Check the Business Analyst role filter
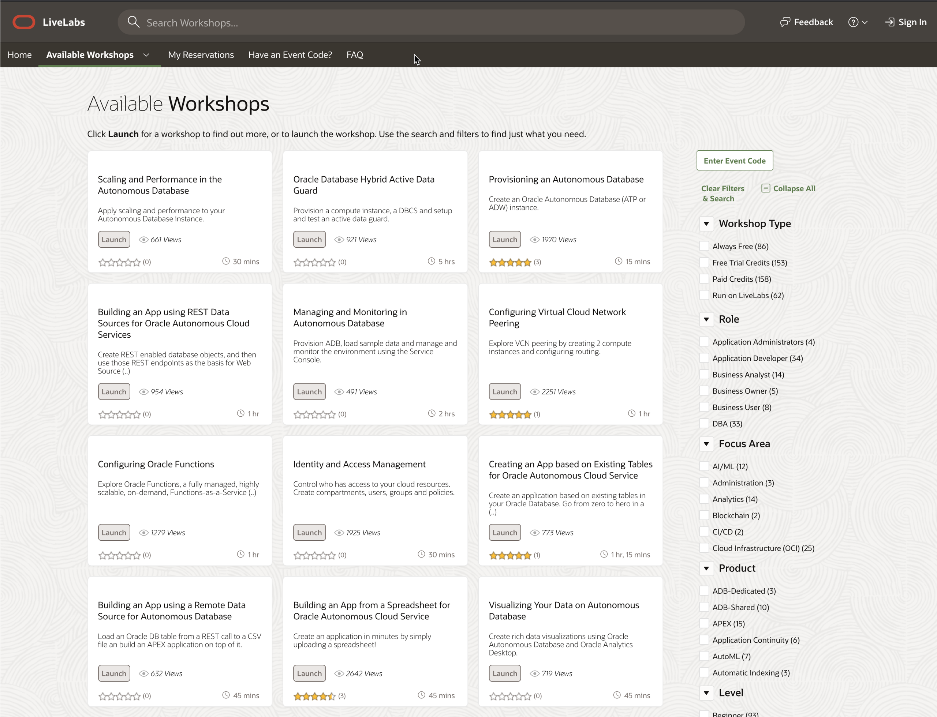Image resolution: width=937 pixels, height=717 pixels. click(x=704, y=375)
